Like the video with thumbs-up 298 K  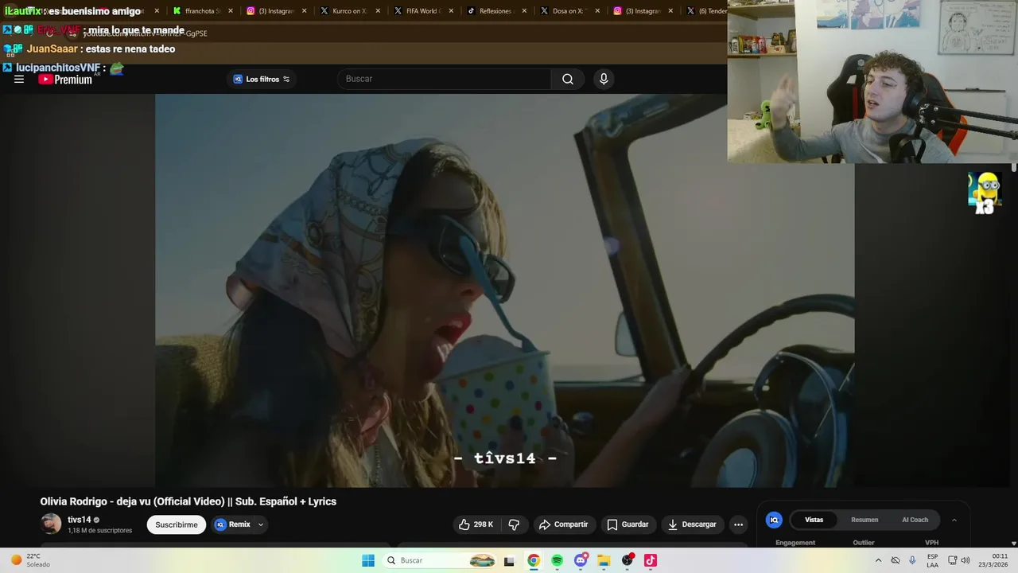tap(476, 524)
